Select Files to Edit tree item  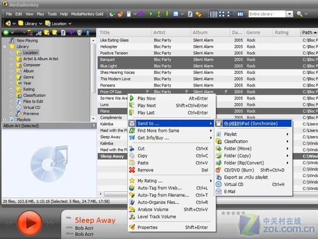pos(33,101)
